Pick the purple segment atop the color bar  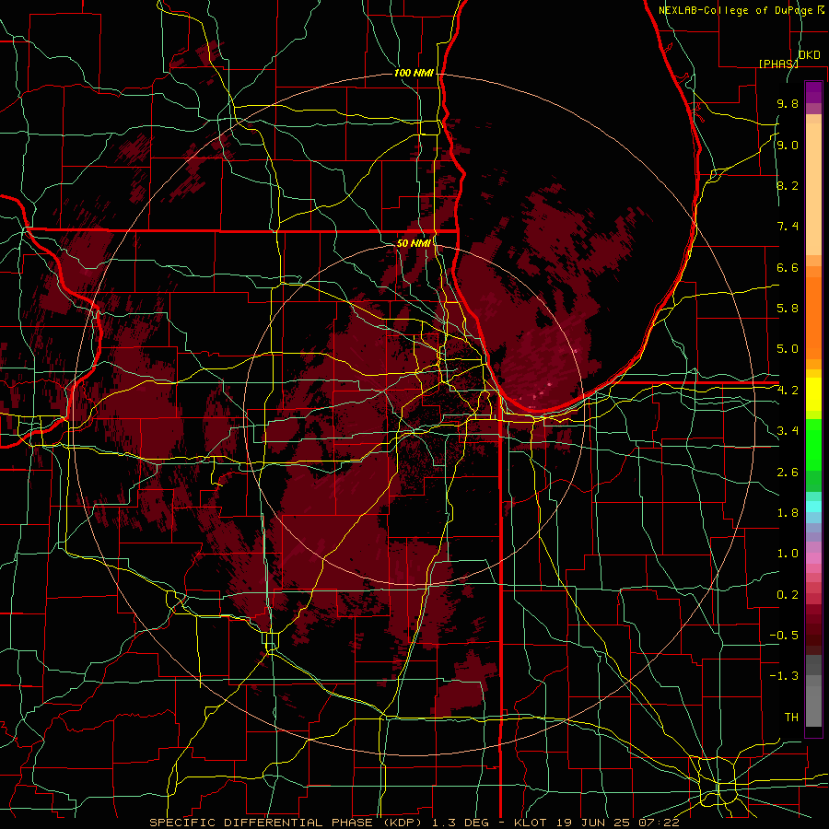click(x=813, y=93)
